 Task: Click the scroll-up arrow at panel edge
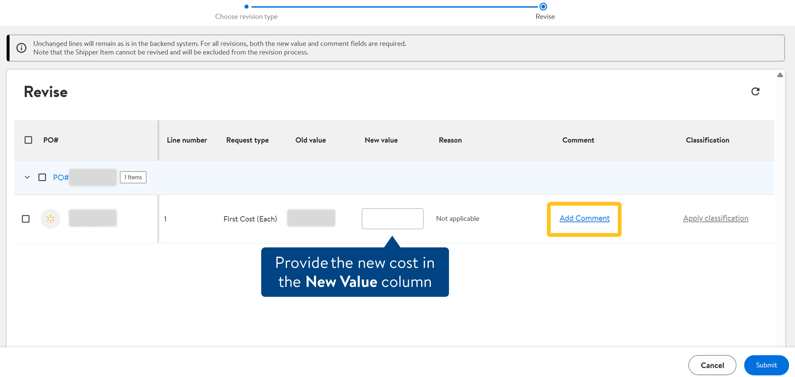(780, 75)
